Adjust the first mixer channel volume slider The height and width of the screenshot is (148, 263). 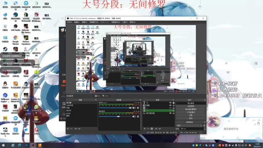115,108
